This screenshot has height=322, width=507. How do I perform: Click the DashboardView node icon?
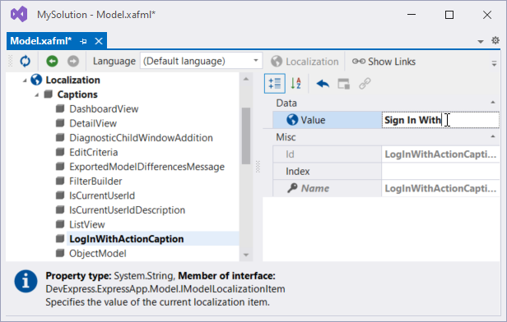60,108
